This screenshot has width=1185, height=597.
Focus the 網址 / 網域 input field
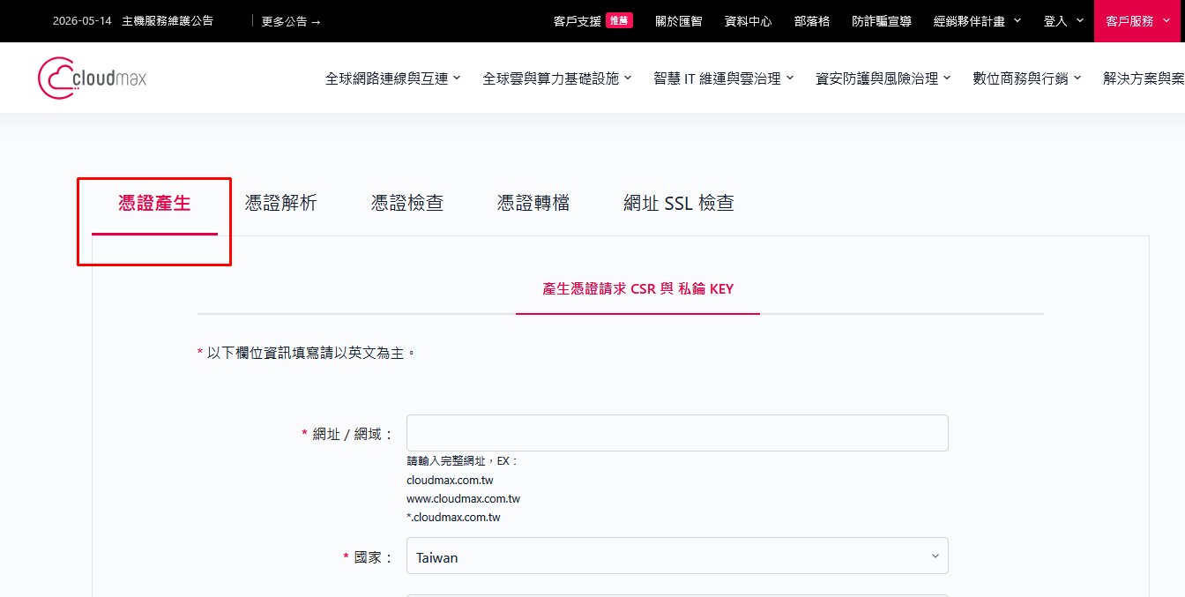pyautogui.click(x=677, y=433)
